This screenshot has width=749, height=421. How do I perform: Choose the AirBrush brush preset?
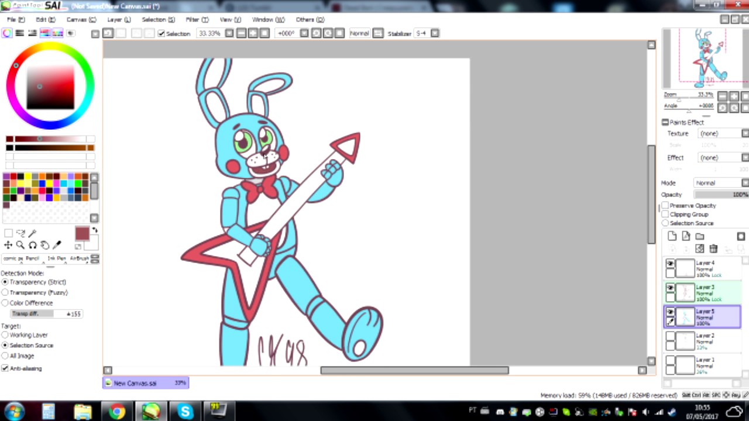80,258
